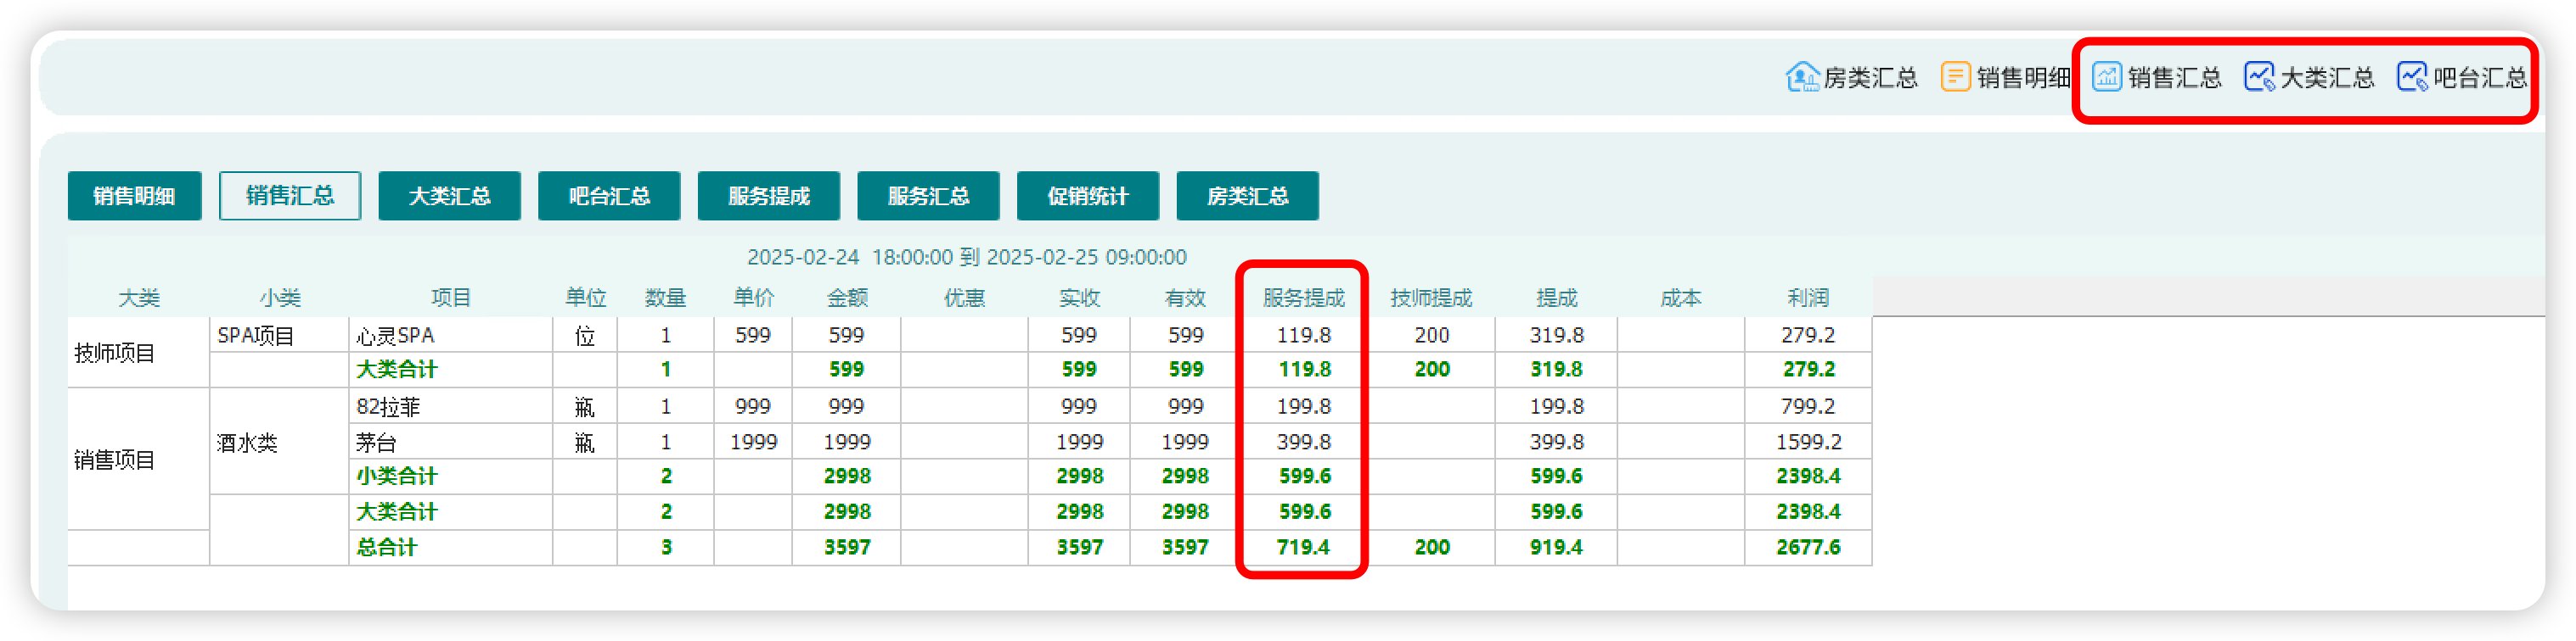
Task: Click the 服务提成 column header
Action: [x=1303, y=298]
